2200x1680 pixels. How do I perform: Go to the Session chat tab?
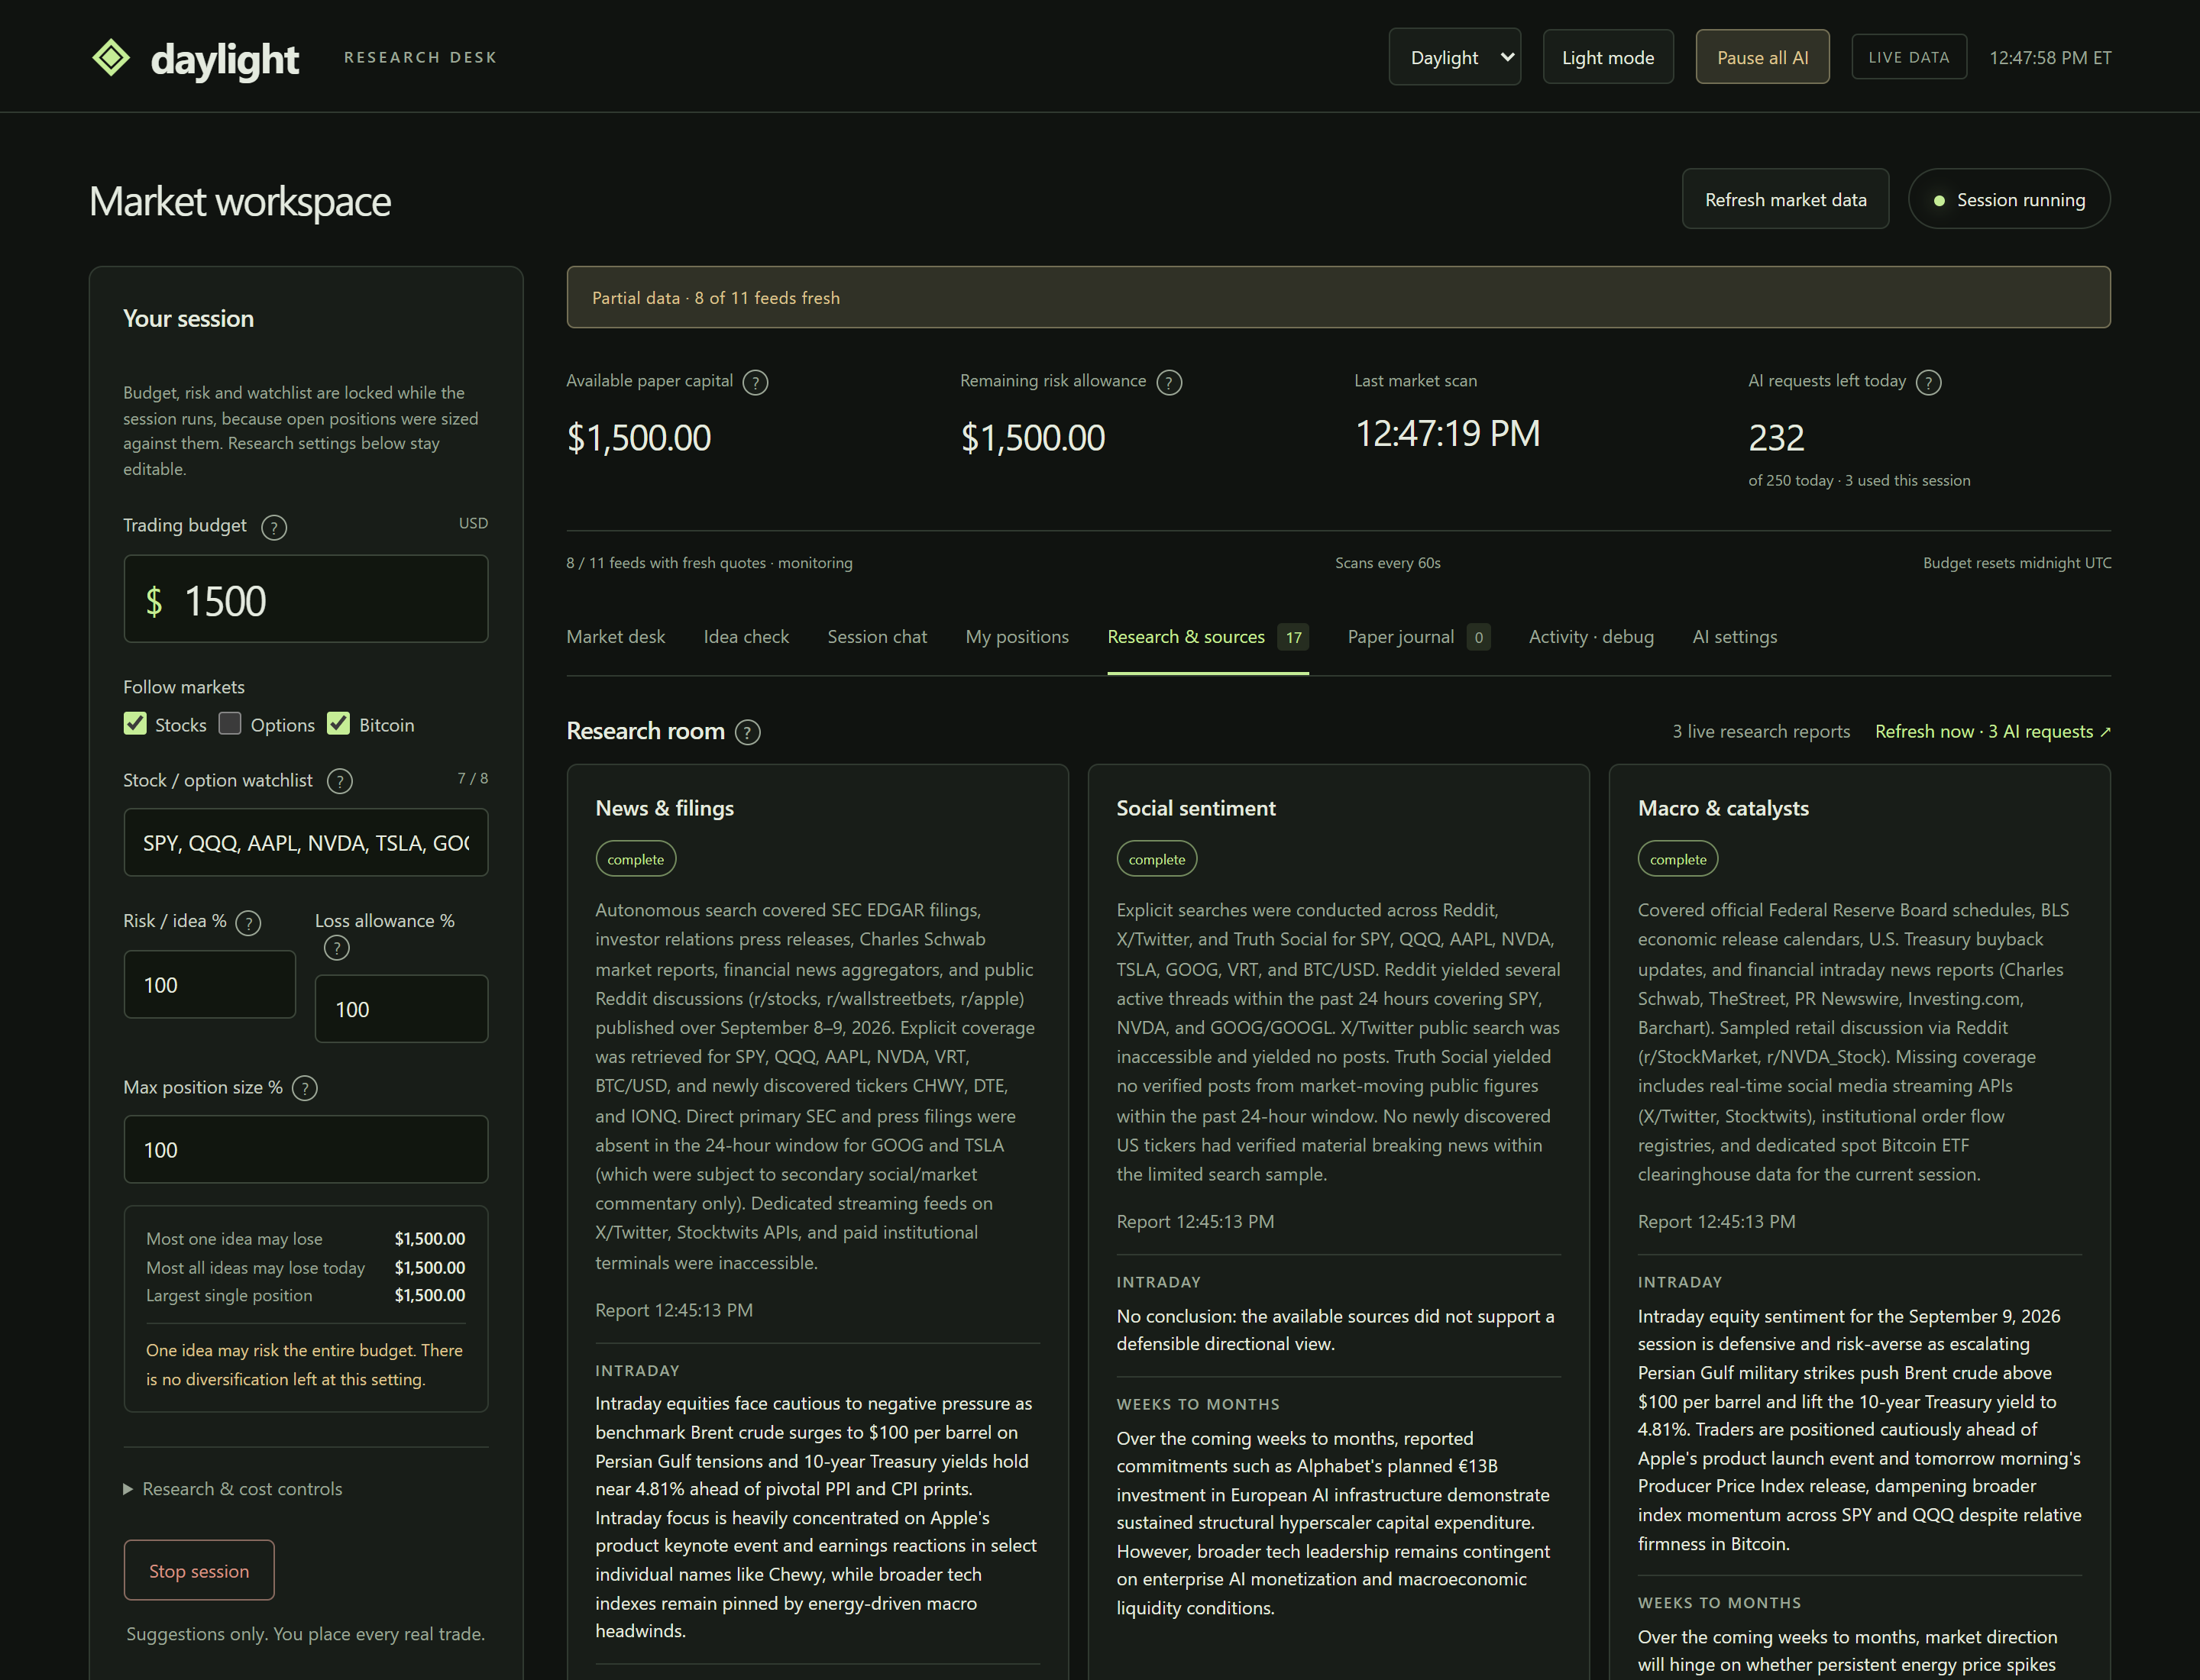pos(876,637)
